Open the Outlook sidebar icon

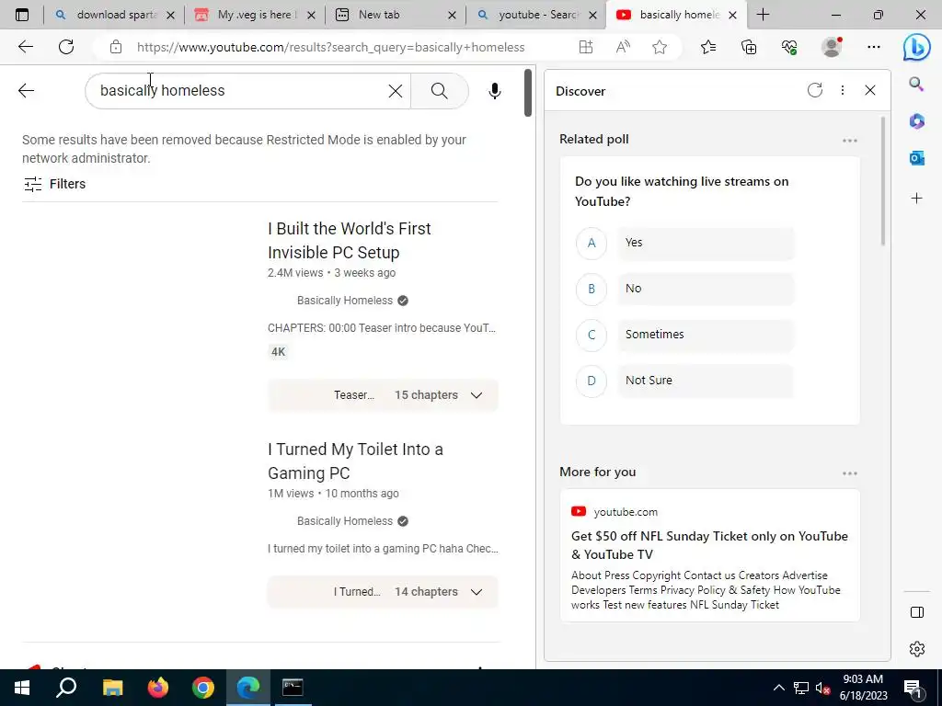(916, 158)
